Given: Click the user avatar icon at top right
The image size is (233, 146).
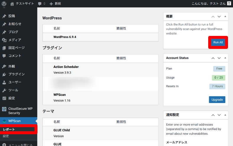Looking at the screenshot, I should 229,4.
